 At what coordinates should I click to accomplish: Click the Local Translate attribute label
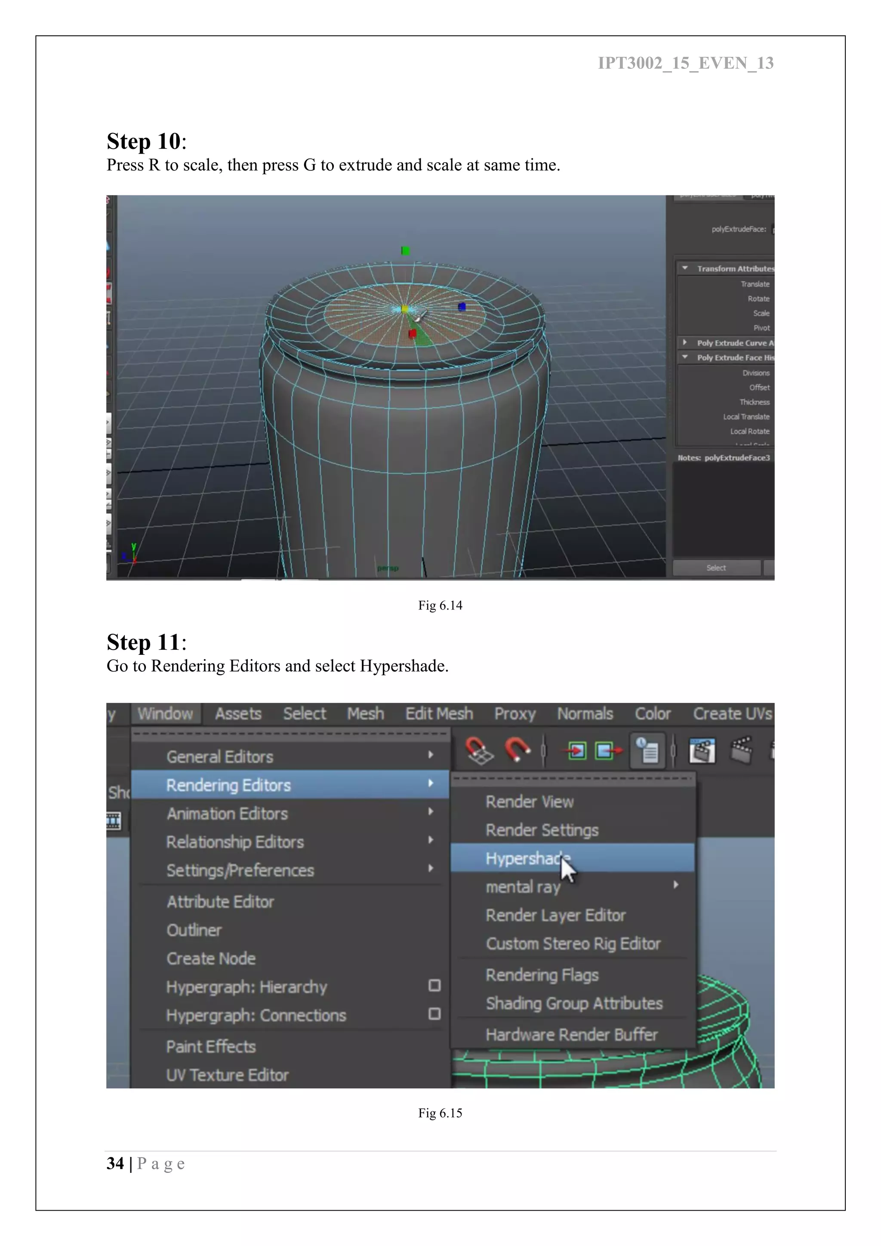[746, 417]
